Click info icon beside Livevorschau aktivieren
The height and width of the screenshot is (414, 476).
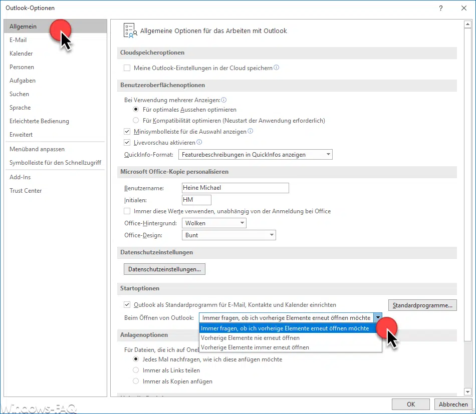tap(199, 142)
